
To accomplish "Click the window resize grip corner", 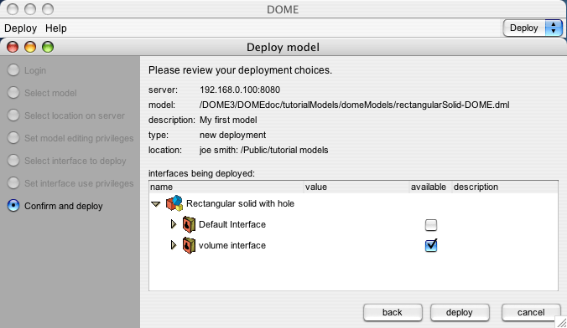I will tap(561, 322).
